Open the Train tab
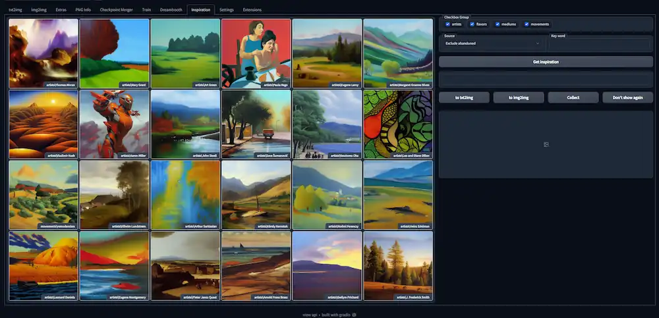Viewport: 659px width, 318px height. coord(146,10)
